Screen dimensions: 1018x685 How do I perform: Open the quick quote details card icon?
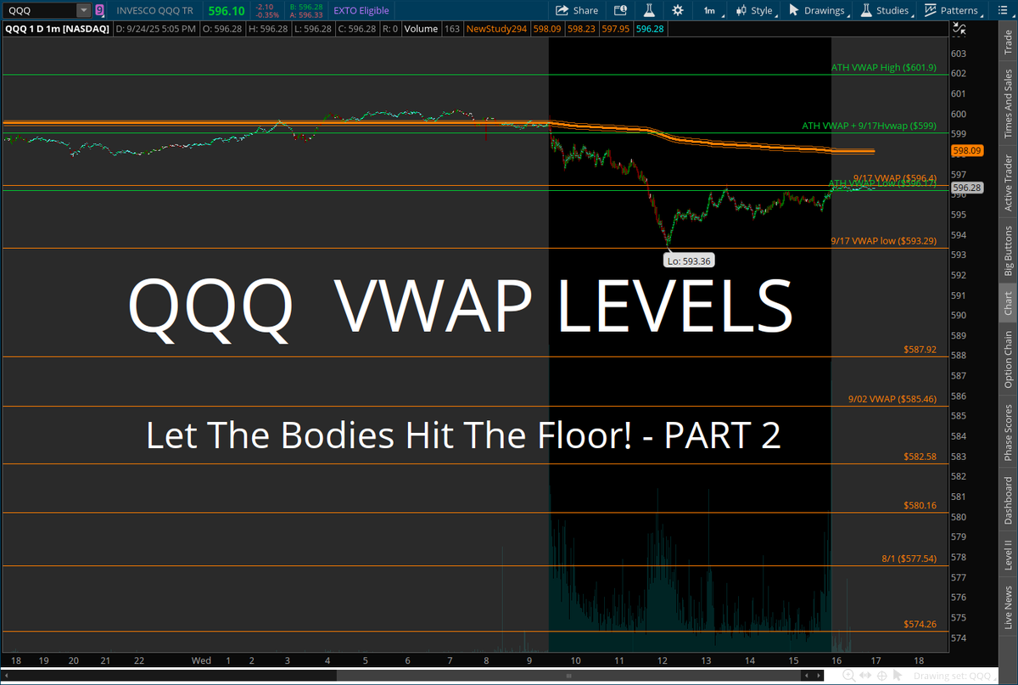620,10
